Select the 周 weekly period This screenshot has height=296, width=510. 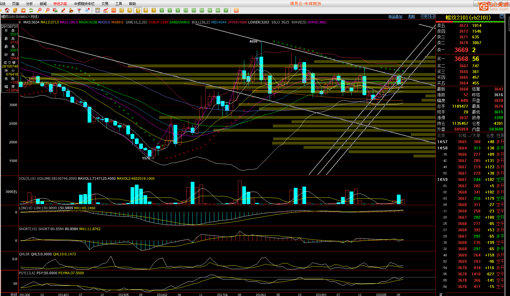tap(130, 10)
